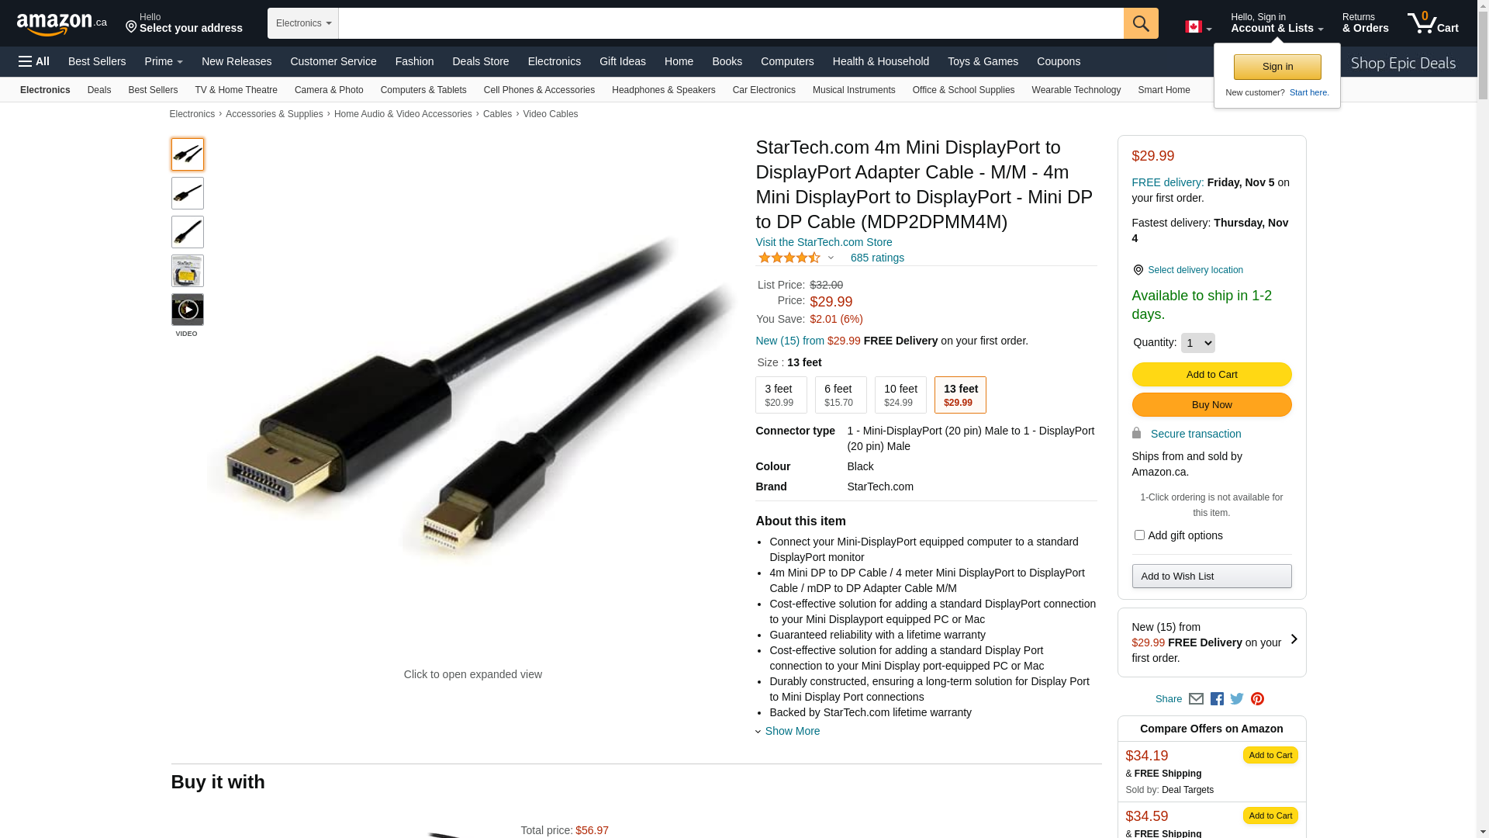Open Headphones & Speakers subcategory

point(663,90)
